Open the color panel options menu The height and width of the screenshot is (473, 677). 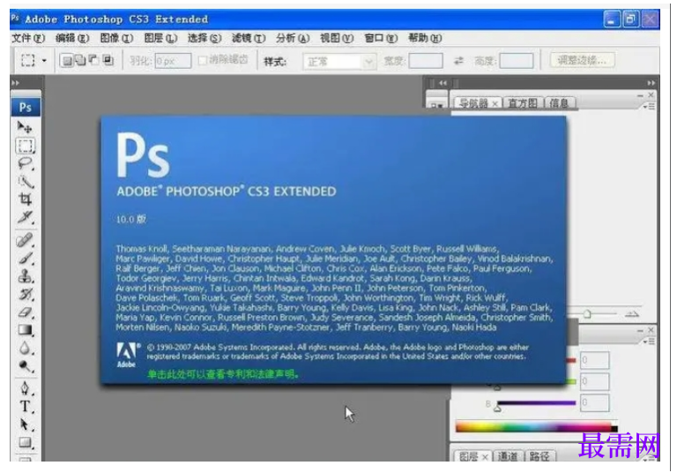(649, 342)
